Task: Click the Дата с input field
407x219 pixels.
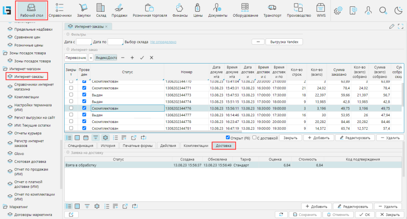Action: (84, 42)
